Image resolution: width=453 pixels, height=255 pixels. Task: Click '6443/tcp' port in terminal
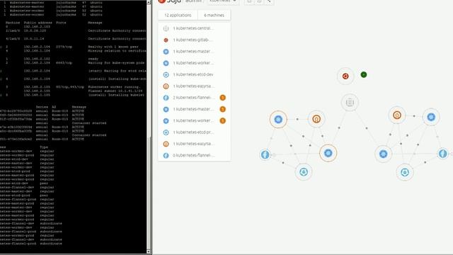[x=64, y=63]
